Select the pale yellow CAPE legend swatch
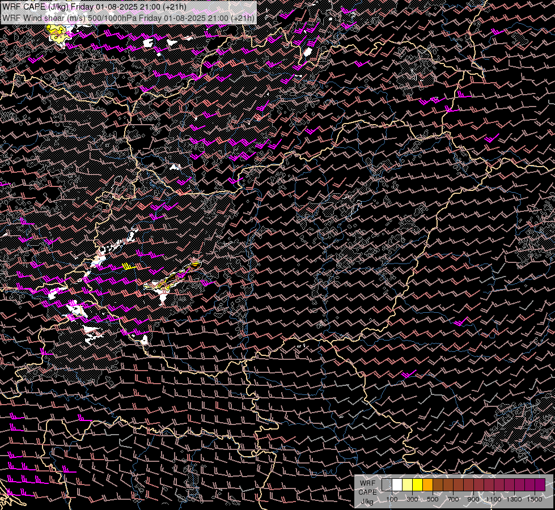This screenshot has width=555, height=510. coord(408,485)
